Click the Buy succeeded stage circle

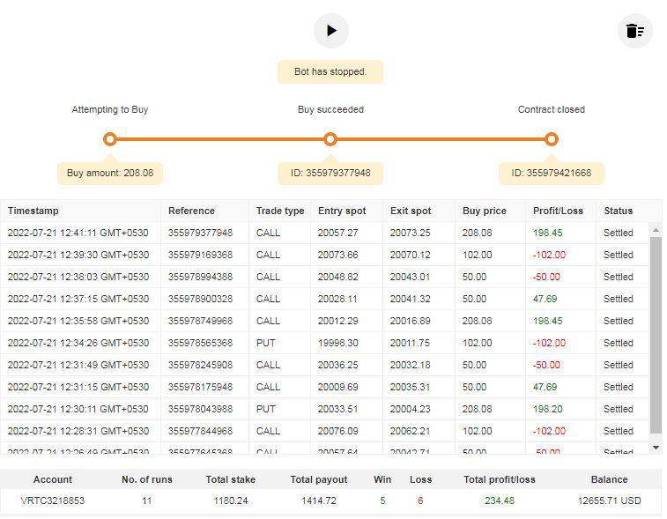click(330, 139)
